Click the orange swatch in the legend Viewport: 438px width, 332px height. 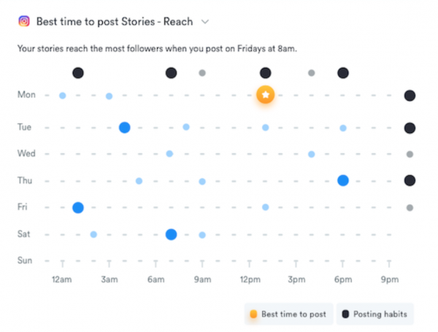[253, 314]
